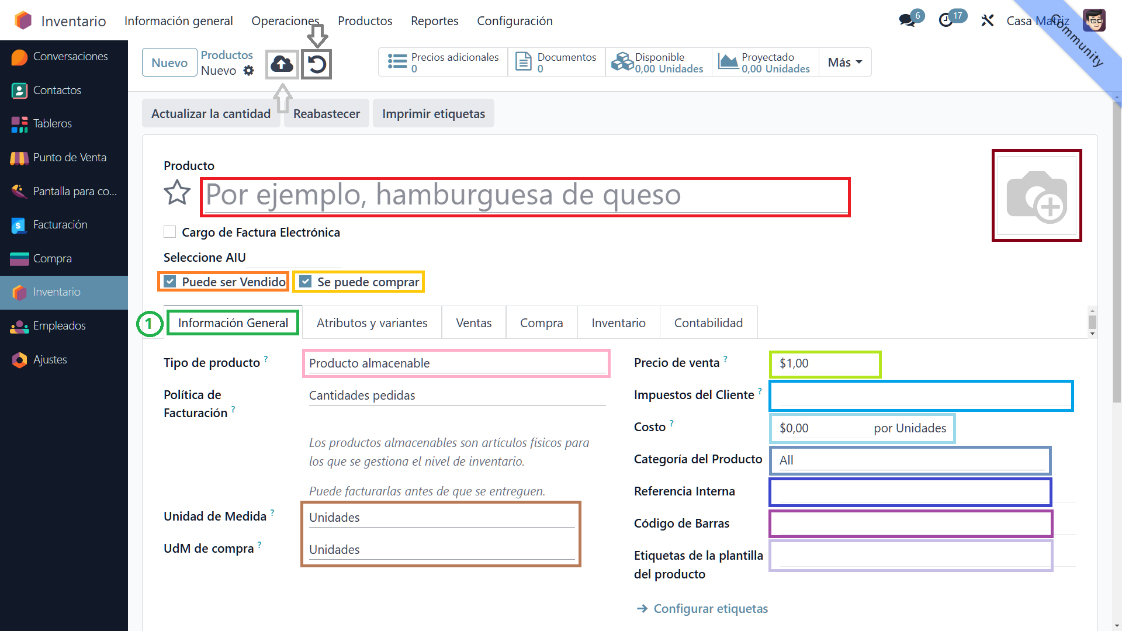Click the developer tools wrench icon
The width and height of the screenshot is (1122, 631).
tap(988, 20)
